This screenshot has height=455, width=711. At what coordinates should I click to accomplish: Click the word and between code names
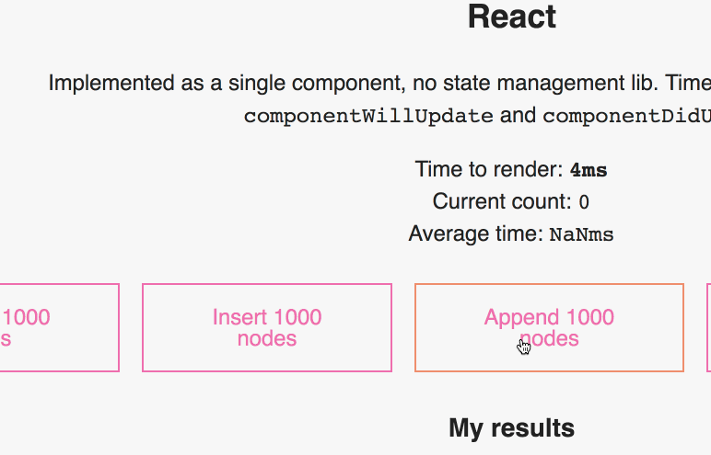coord(518,116)
